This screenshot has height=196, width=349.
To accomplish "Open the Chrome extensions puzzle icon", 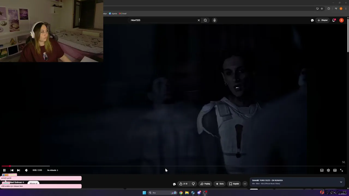I will (x=329, y=8).
